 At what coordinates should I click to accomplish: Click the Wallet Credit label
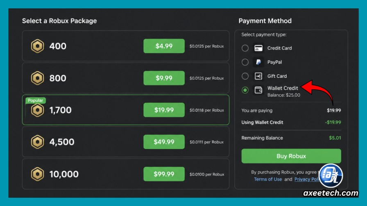pos(283,88)
